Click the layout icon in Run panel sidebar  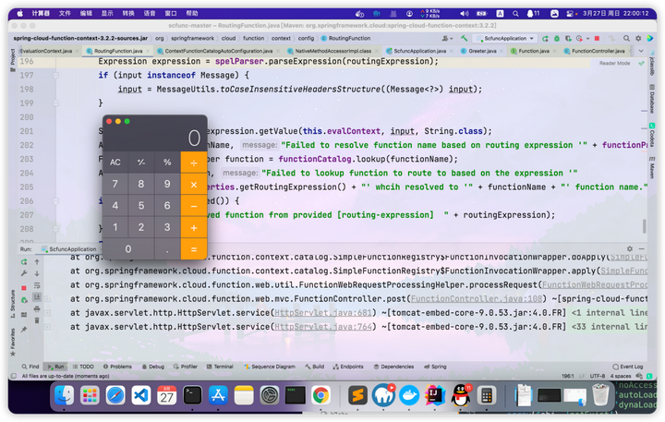(24, 315)
